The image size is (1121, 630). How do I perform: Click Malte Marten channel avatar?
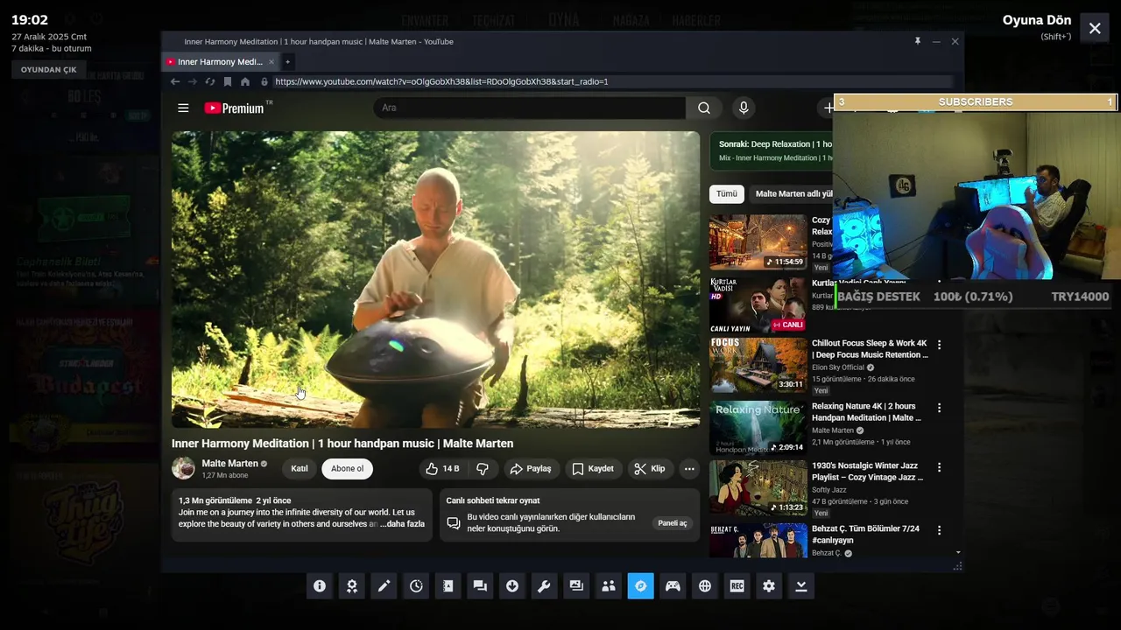(183, 468)
